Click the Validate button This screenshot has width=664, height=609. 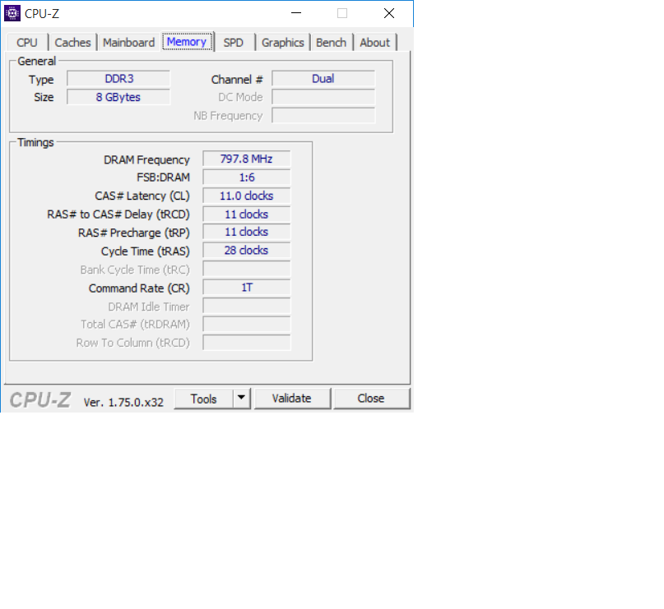pos(292,399)
